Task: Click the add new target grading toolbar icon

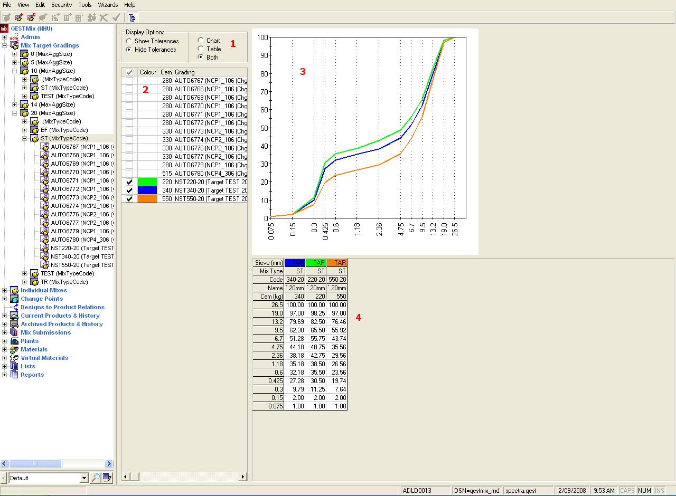Action: [x=19, y=17]
